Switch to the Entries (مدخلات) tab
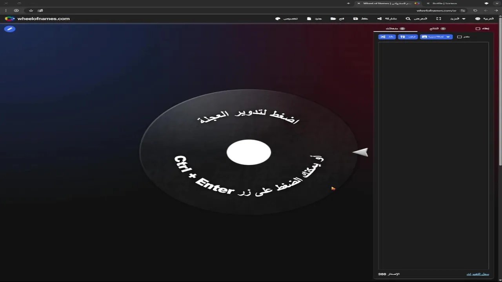Image resolution: width=502 pixels, height=282 pixels. point(395,29)
